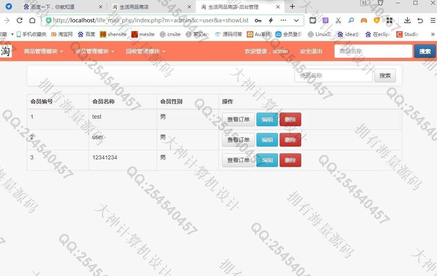Open the Linux bookmark
This screenshot has width=437, height=276.
[x=320, y=34]
